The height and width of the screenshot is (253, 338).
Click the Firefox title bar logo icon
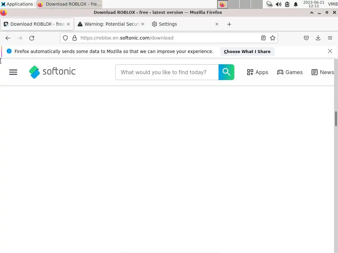3,13
